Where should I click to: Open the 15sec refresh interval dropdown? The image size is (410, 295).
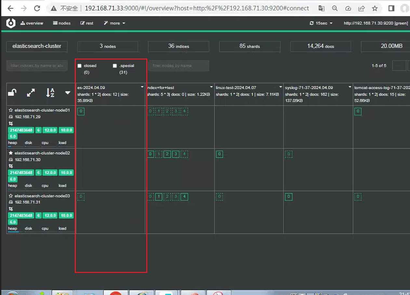click(x=321, y=23)
